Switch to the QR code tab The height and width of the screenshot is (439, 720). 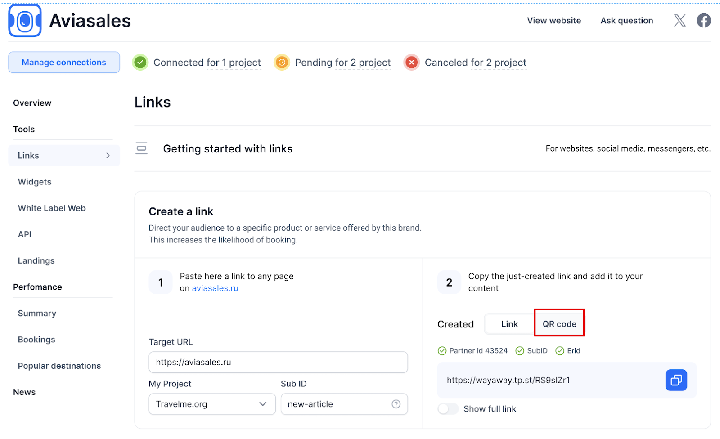coord(559,324)
